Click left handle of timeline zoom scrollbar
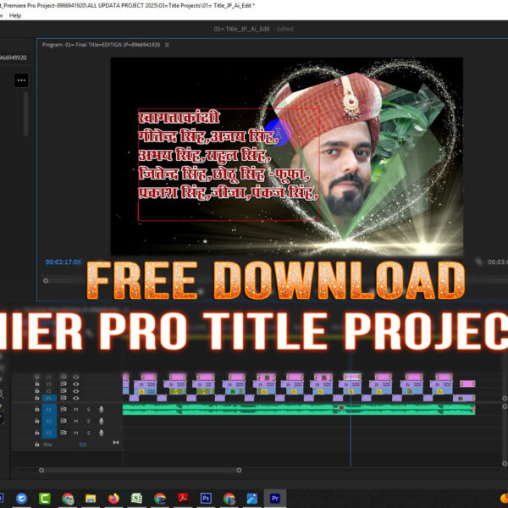Image resolution: width=508 pixels, height=508 pixels. 41,470
